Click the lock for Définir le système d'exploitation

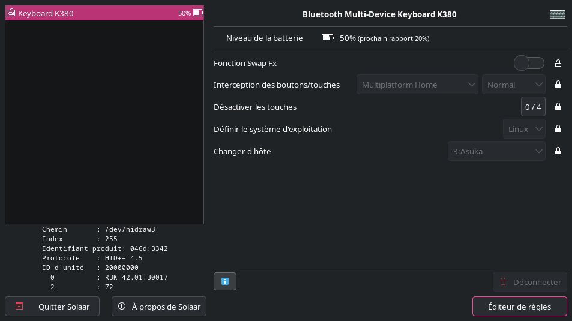pyautogui.click(x=558, y=129)
